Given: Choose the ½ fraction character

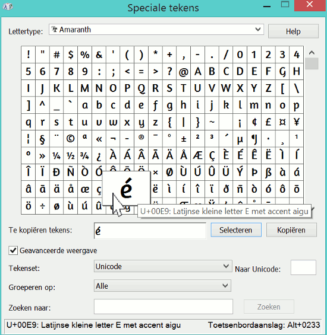Looking at the screenshot, I should (71, 155).
